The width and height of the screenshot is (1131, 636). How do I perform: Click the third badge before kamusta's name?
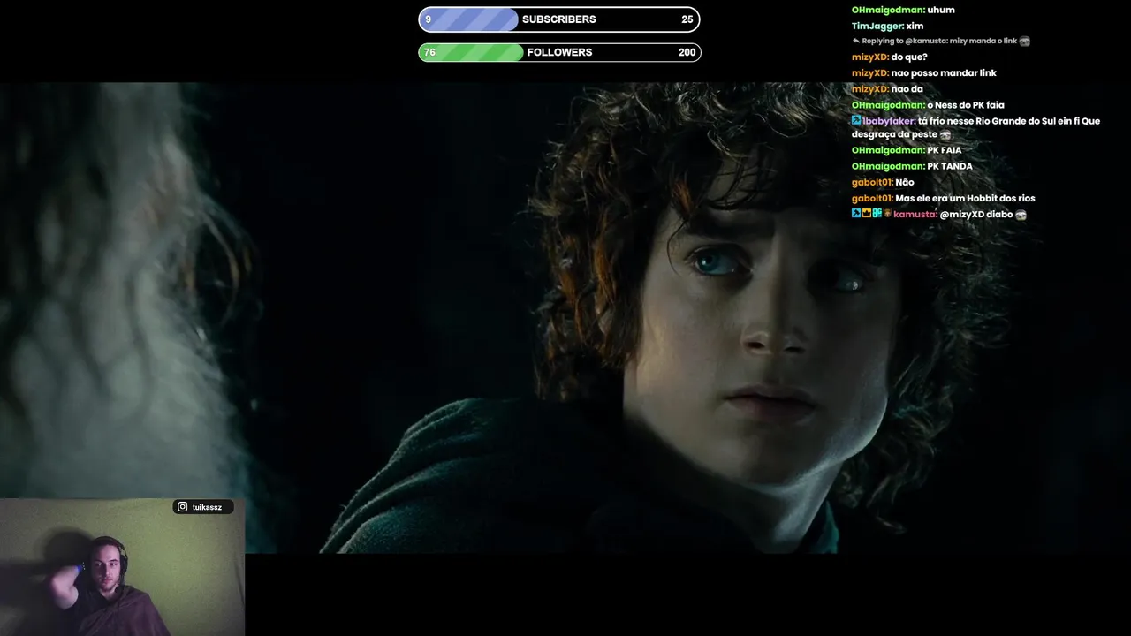point(877,214)
